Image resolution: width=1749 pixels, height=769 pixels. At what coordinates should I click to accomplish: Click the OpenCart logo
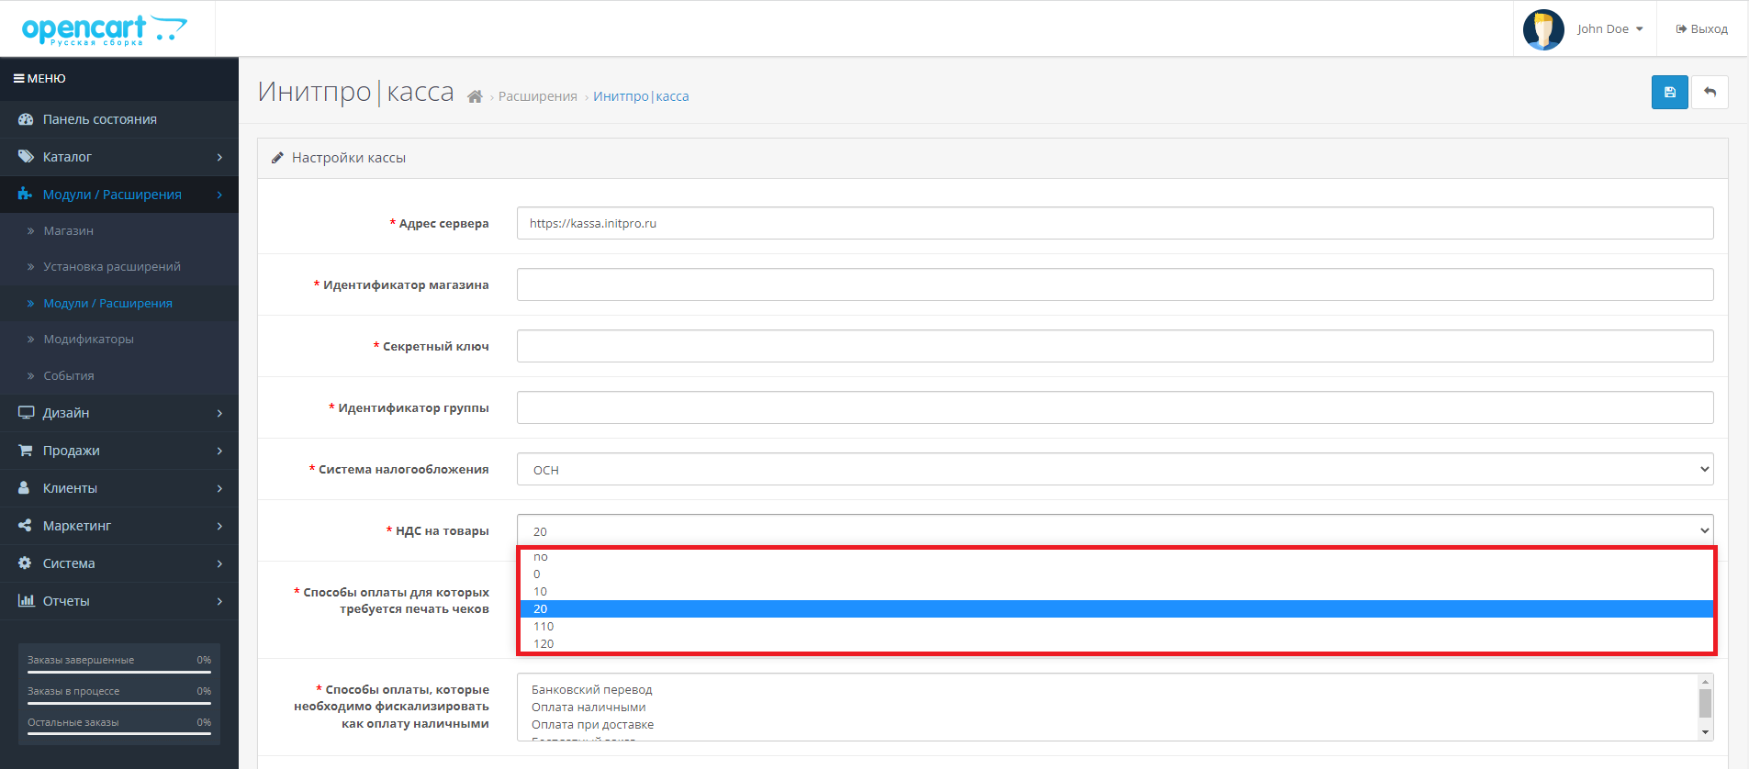(x=104, y=29)
